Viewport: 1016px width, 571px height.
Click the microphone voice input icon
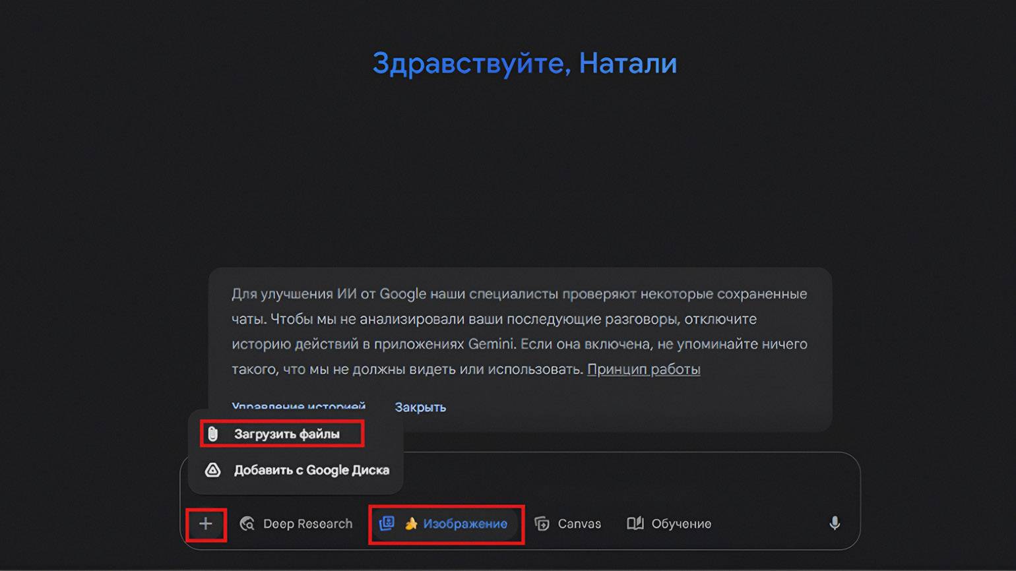835,524
